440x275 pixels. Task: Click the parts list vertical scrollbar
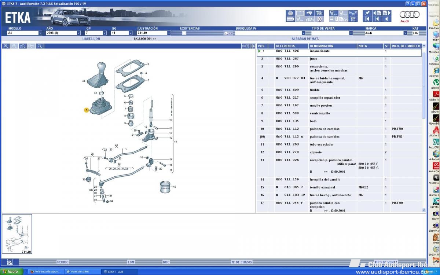pos(424,128)
